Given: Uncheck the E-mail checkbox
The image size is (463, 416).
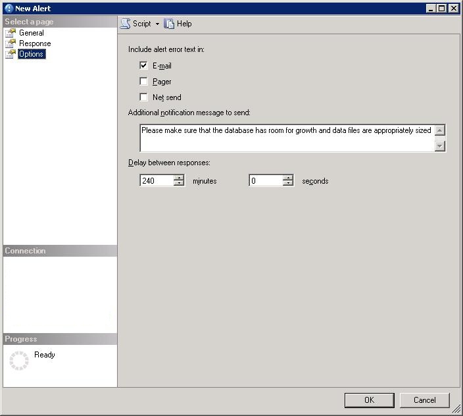Looking at the screenshot, I should (x=143, y=65).
